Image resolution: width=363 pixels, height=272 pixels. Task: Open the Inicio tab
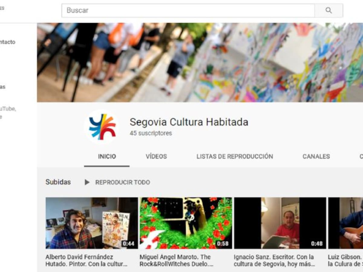[x=107, y=157]
